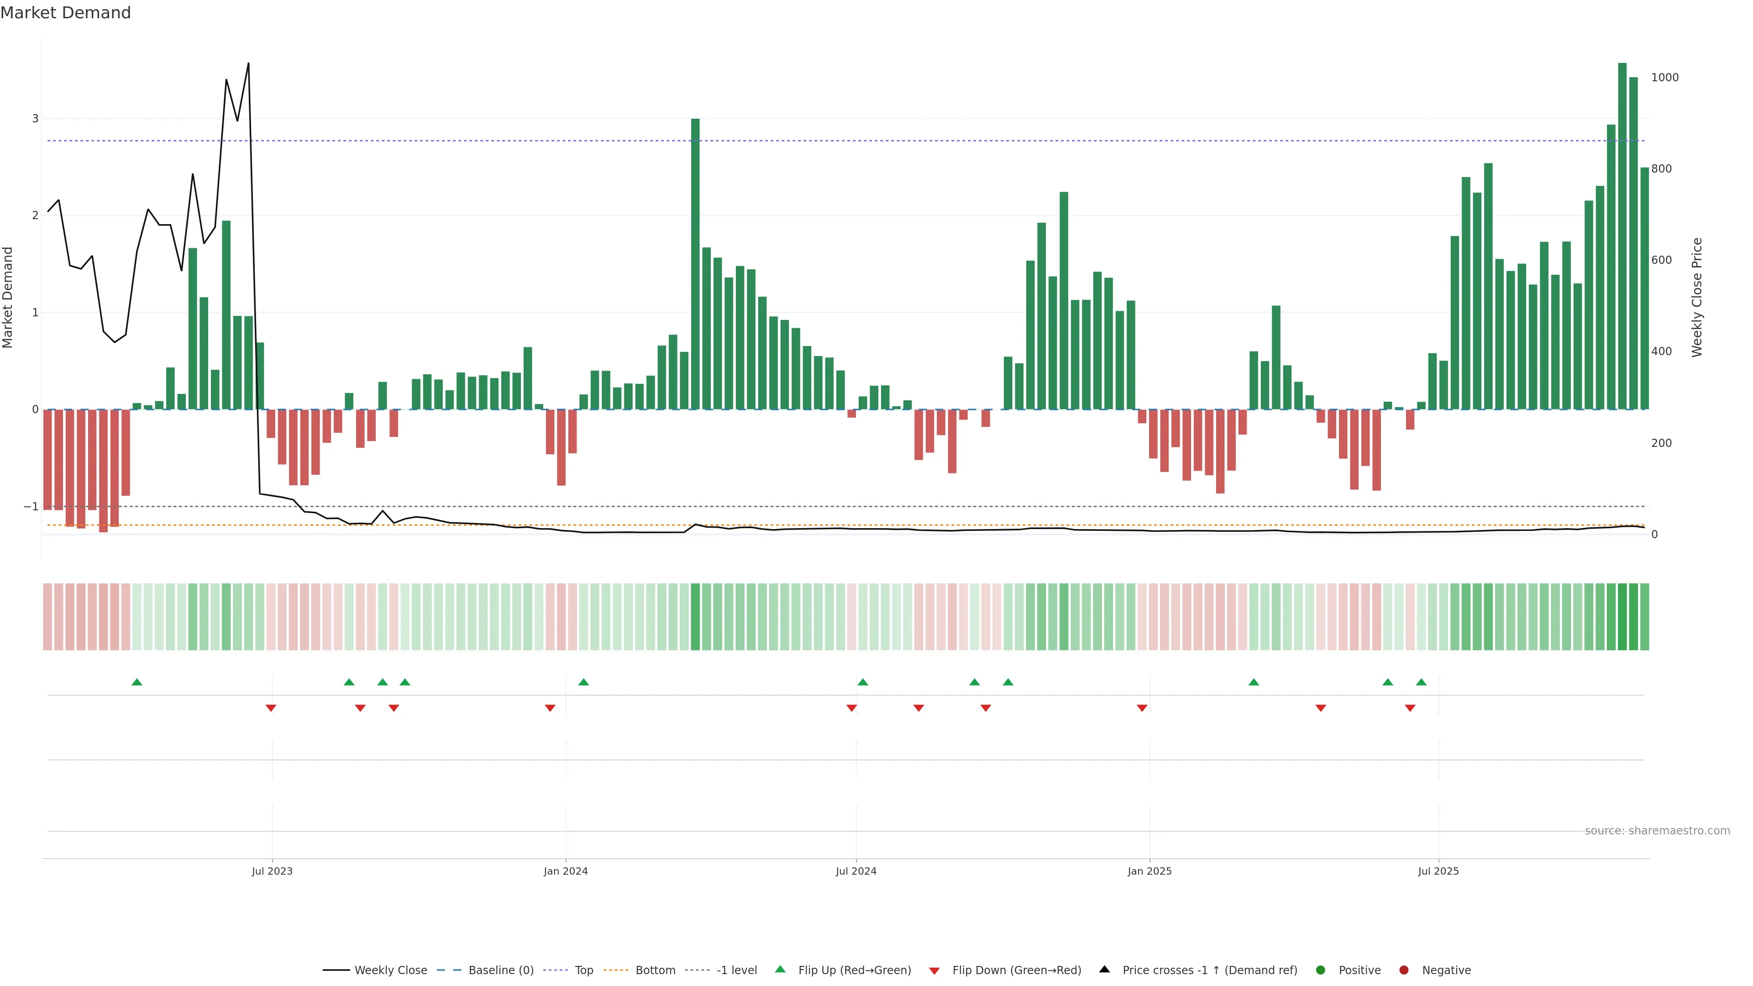Click the Negative red dot legend icon
The height and width of the screenshot is (986, 1753).
point(1404,970)
